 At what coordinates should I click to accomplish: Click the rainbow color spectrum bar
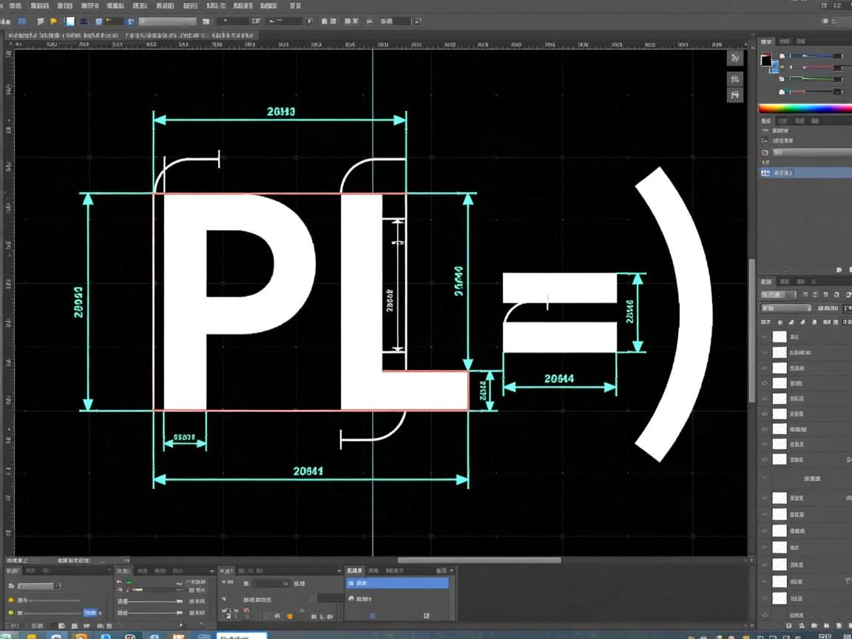coord(805,108)
